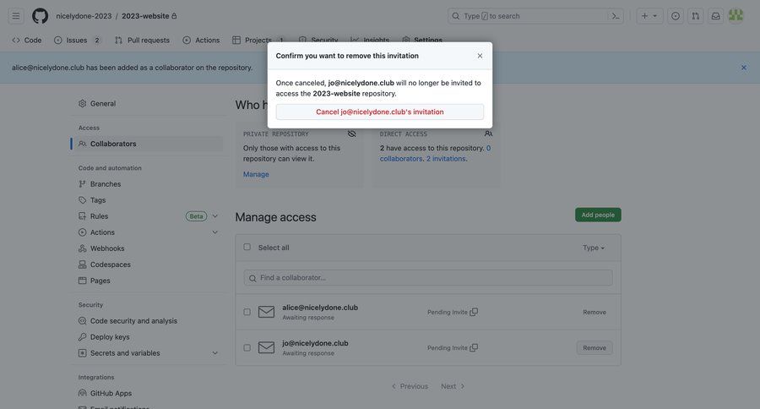Click the Find a collaborator field
Image resolution: width=760 pixels, height=409 pixels.
click(428, 277)
